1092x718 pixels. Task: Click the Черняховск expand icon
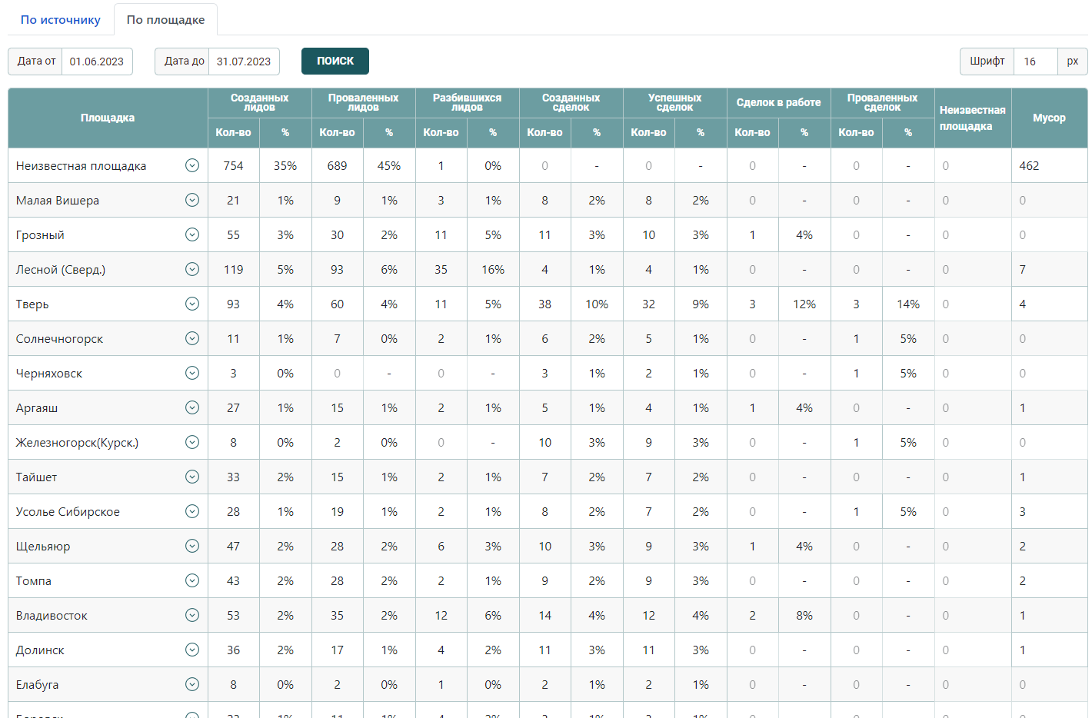[192, 373]
